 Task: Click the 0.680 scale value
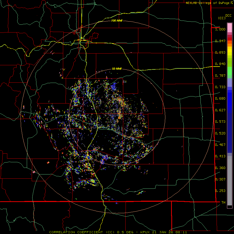pyautogui.click(x=220, y=99)
